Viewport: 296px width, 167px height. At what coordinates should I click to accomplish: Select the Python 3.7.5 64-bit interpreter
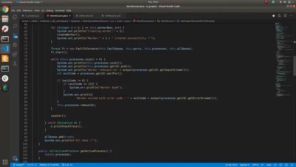[x=49, y=165]
